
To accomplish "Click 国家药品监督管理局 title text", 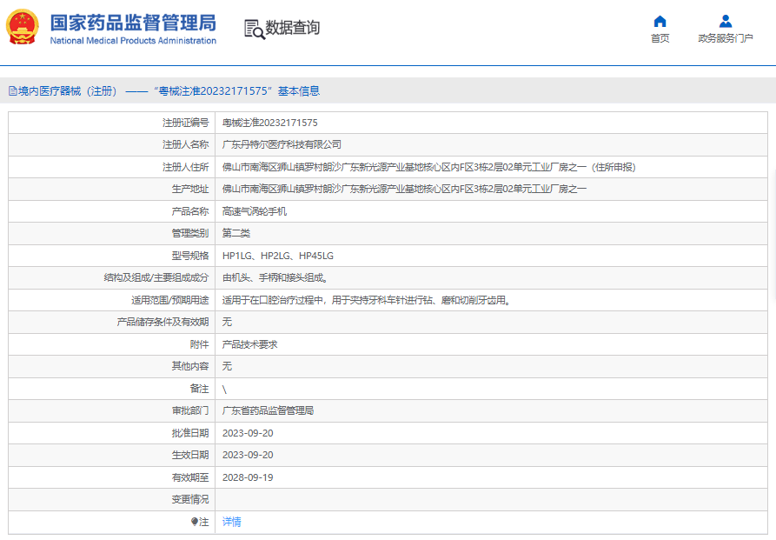I will (x=133, y=23).
